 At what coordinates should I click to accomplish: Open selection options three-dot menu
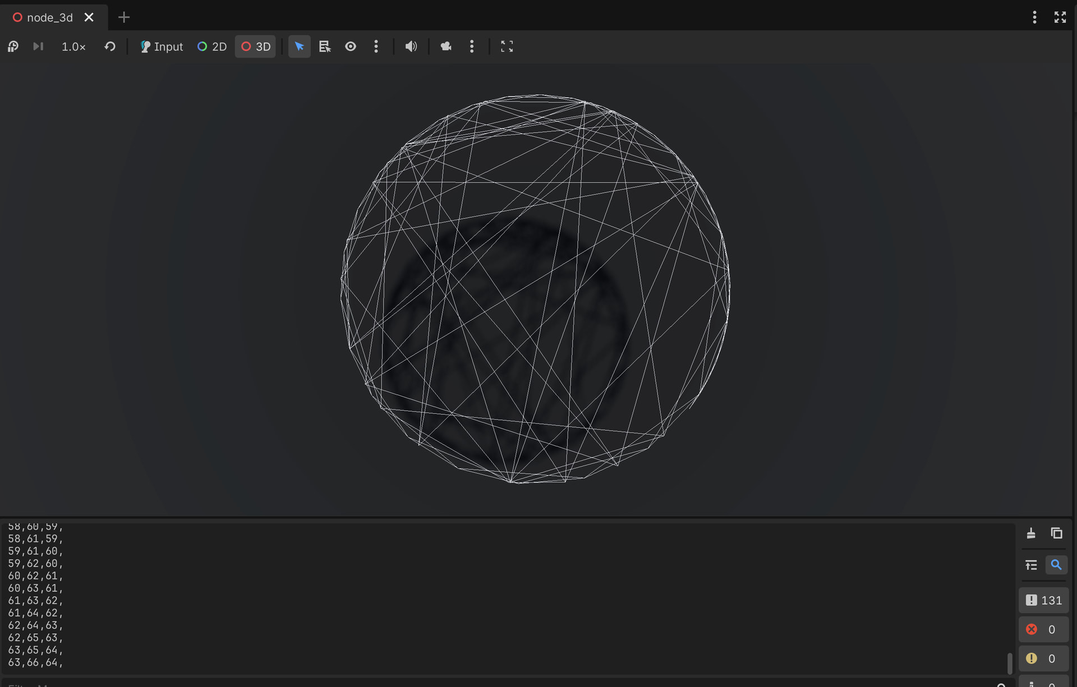pyautogui.click(x=376, y=47)
